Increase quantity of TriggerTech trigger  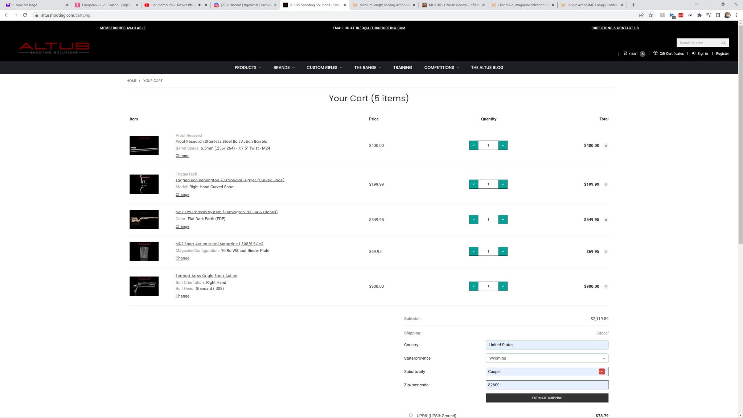click(503, 184)
